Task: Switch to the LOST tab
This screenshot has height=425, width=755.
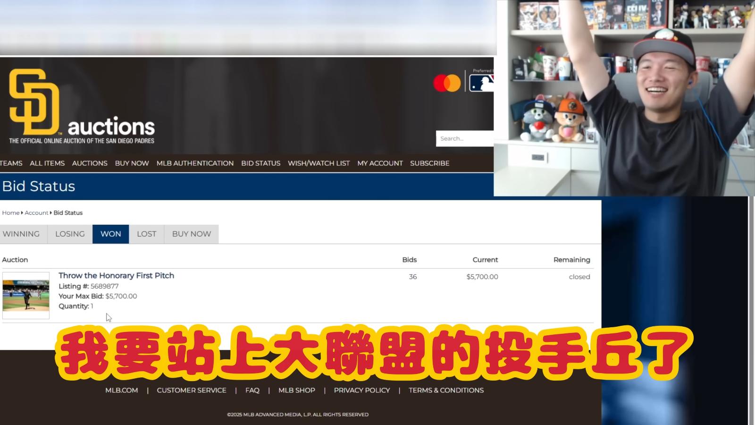Action: pos(146,234)
